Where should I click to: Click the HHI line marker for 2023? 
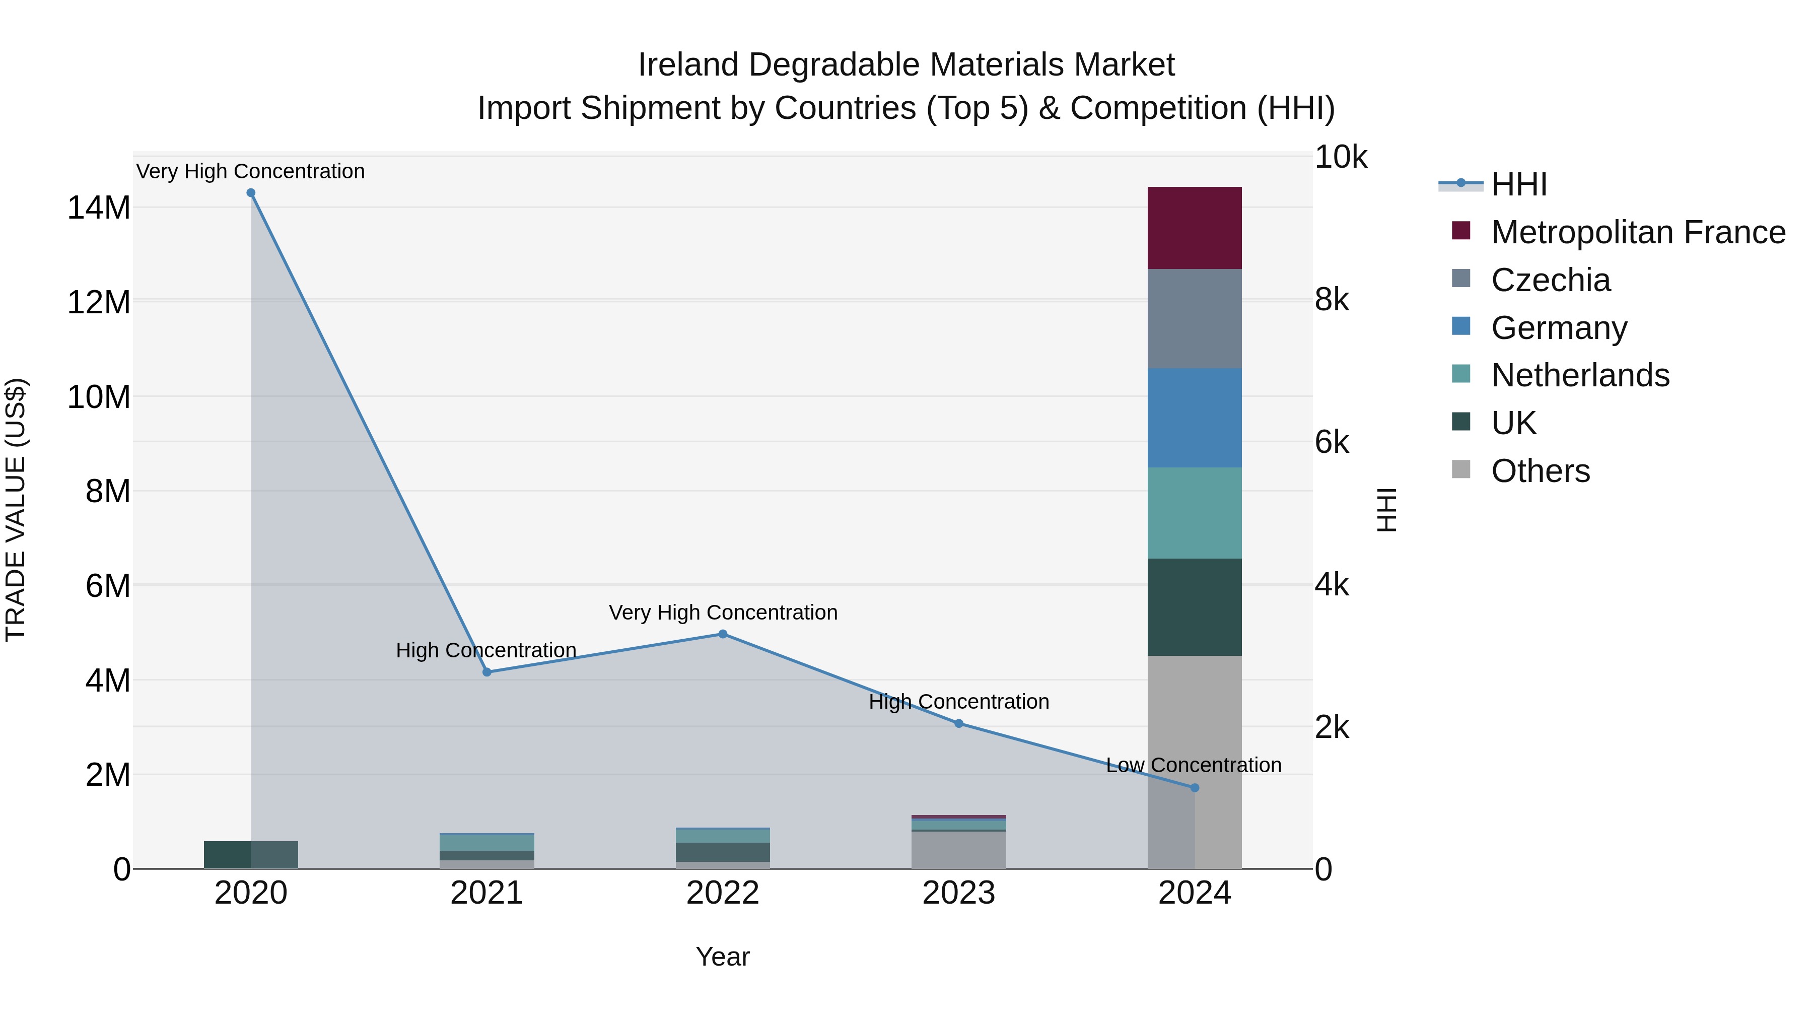pyautogui.click(x=958, y=724)
